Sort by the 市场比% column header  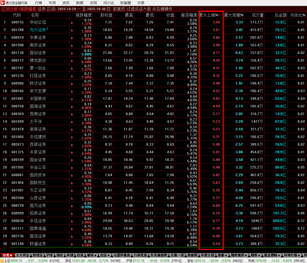[298, 15]
